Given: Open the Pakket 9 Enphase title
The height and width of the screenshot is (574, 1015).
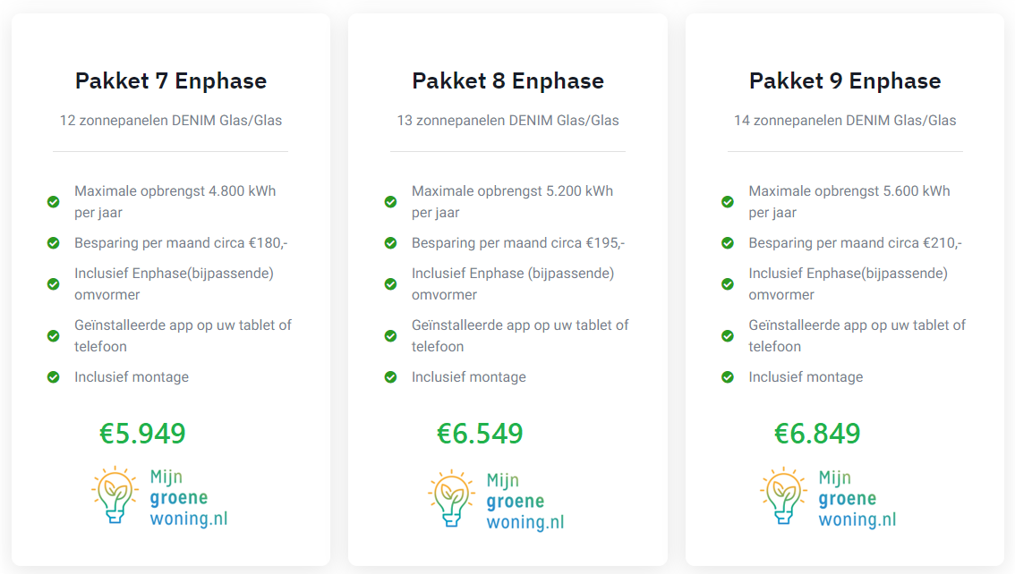Looking at the screenshot, I should [845, 80].
